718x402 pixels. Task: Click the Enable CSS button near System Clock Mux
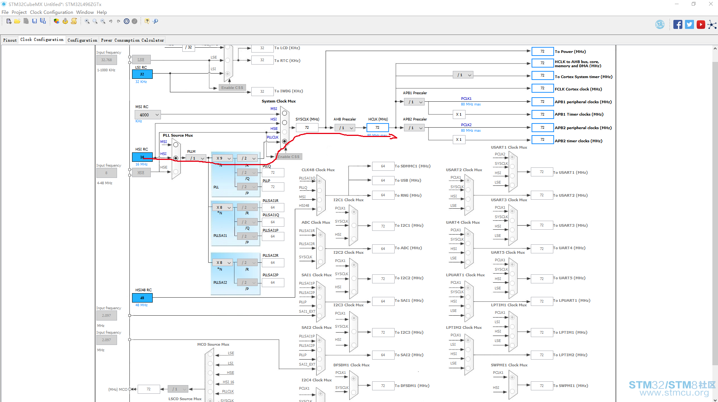[x=288, y=157]
